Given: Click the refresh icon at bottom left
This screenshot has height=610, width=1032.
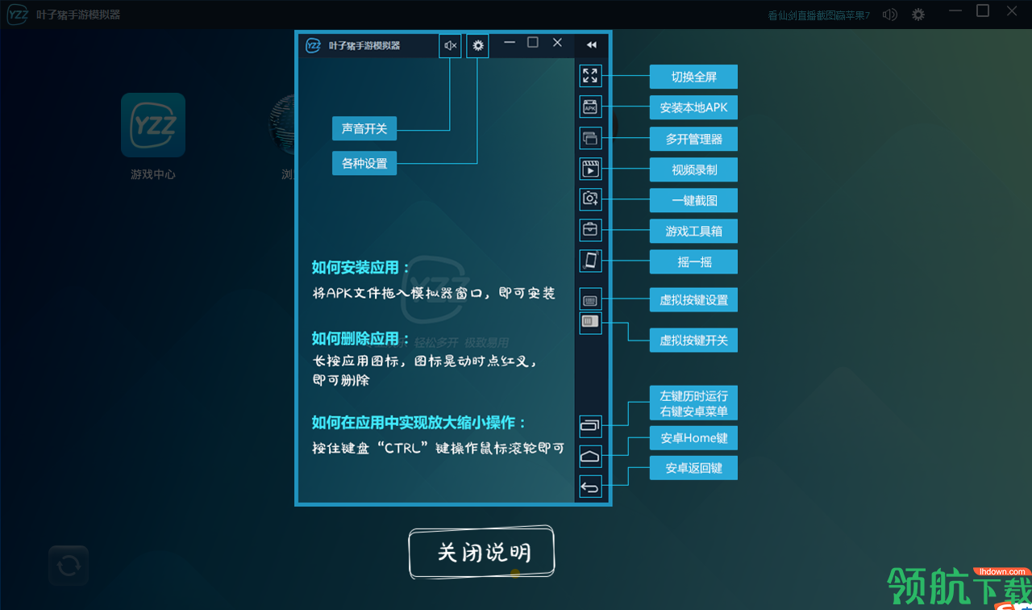Looking at the screenshot, I should point(69,566).
